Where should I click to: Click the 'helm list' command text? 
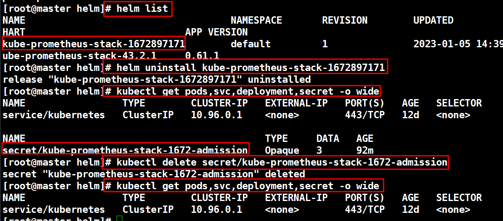tap(141, 9)
